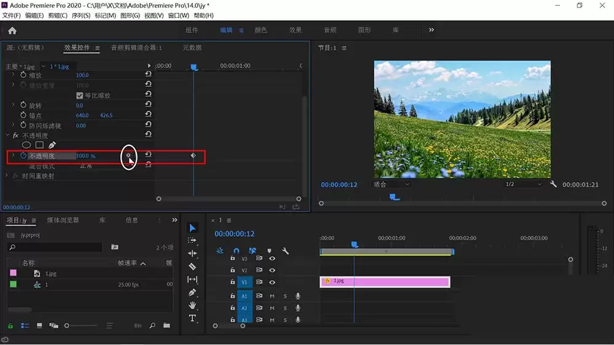This screenshot has height=345, width=614.
Task: Reset the 缩放 parameter
Action: [149, 74]
